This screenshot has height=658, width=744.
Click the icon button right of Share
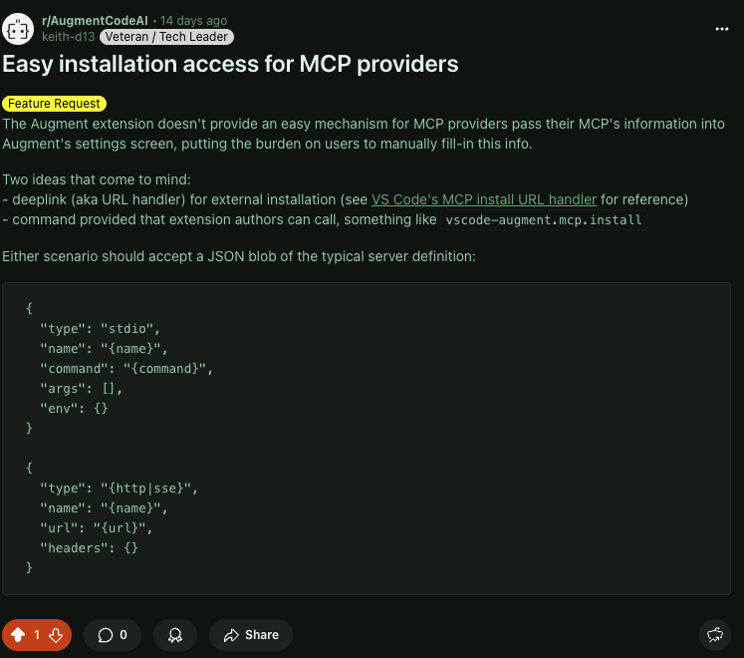pyautogui.click(x=715, y=635)
